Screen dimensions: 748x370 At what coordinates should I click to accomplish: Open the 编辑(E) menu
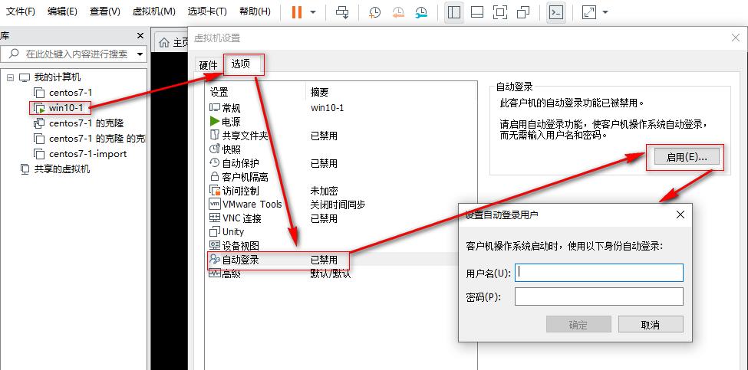pos(62,11)
